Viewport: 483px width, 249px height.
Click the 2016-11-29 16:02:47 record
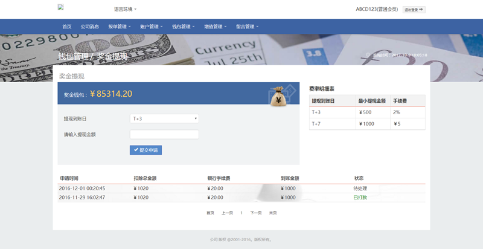[x=82, y=197]
